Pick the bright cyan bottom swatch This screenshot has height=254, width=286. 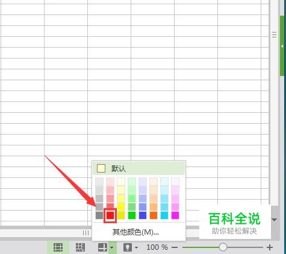point(164,215)
